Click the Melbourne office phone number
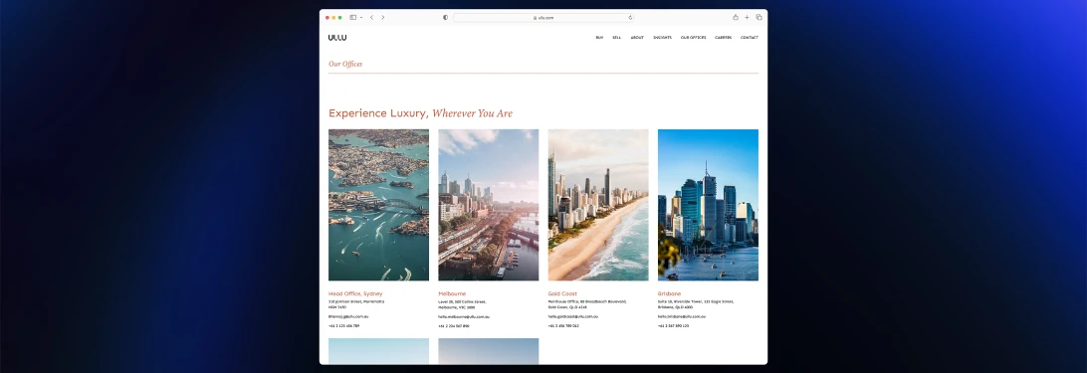This screenshot has height=373, width=1087. point(454,326)
